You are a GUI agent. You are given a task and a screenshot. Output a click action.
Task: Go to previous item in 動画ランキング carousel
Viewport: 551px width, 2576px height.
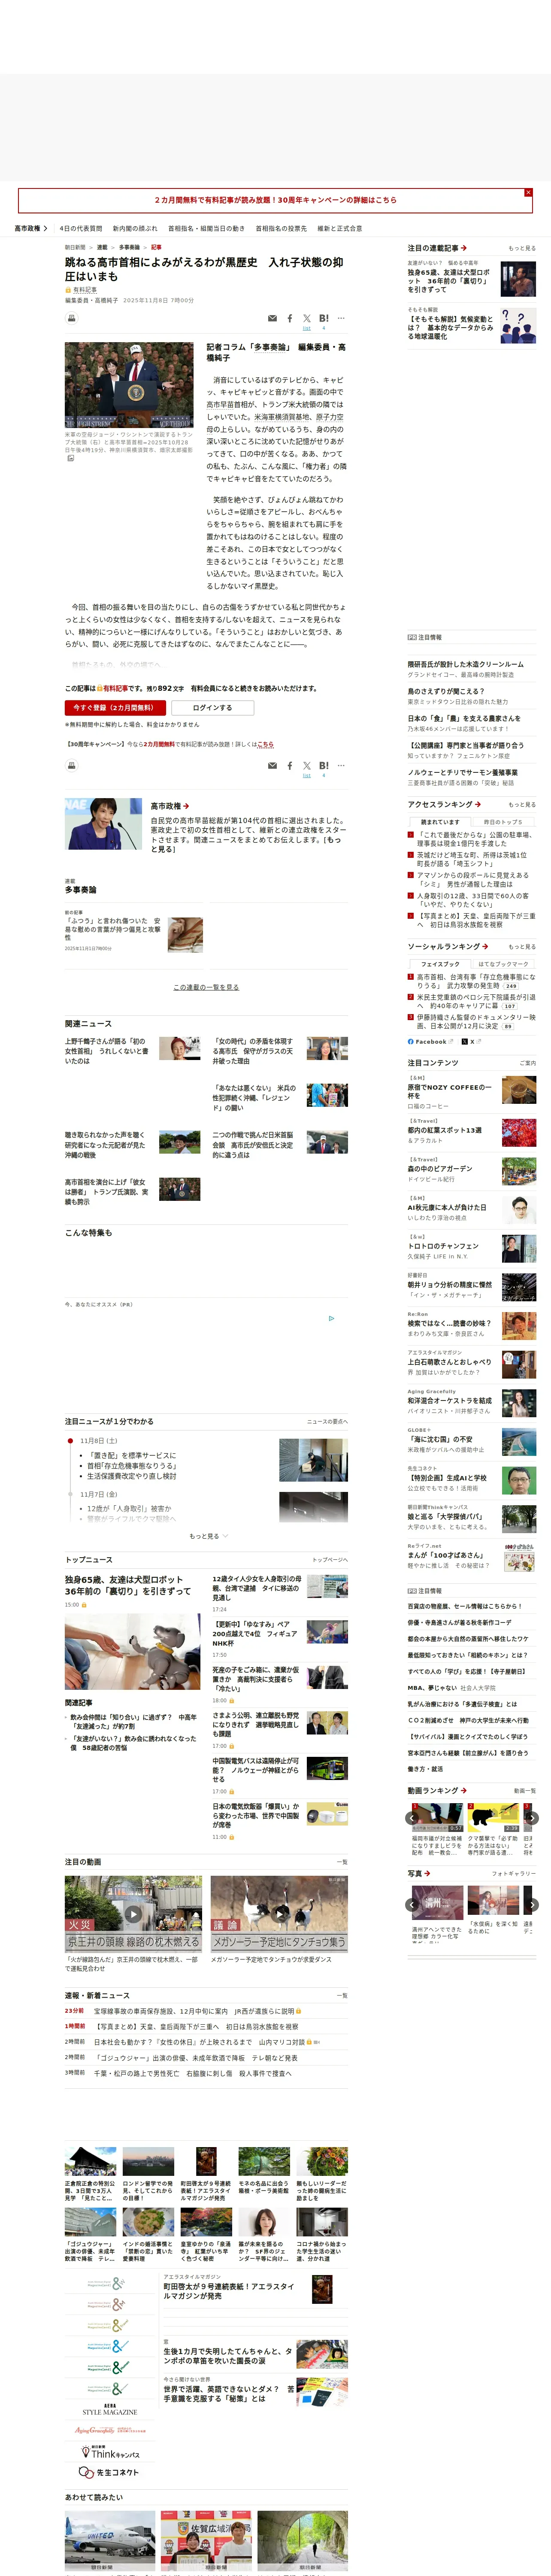click(412, 1818)
